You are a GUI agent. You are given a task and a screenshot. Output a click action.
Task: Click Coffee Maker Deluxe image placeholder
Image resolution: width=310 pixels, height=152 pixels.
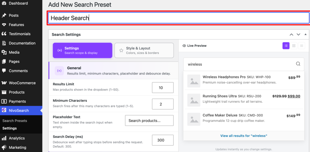(x=194, y=119)
